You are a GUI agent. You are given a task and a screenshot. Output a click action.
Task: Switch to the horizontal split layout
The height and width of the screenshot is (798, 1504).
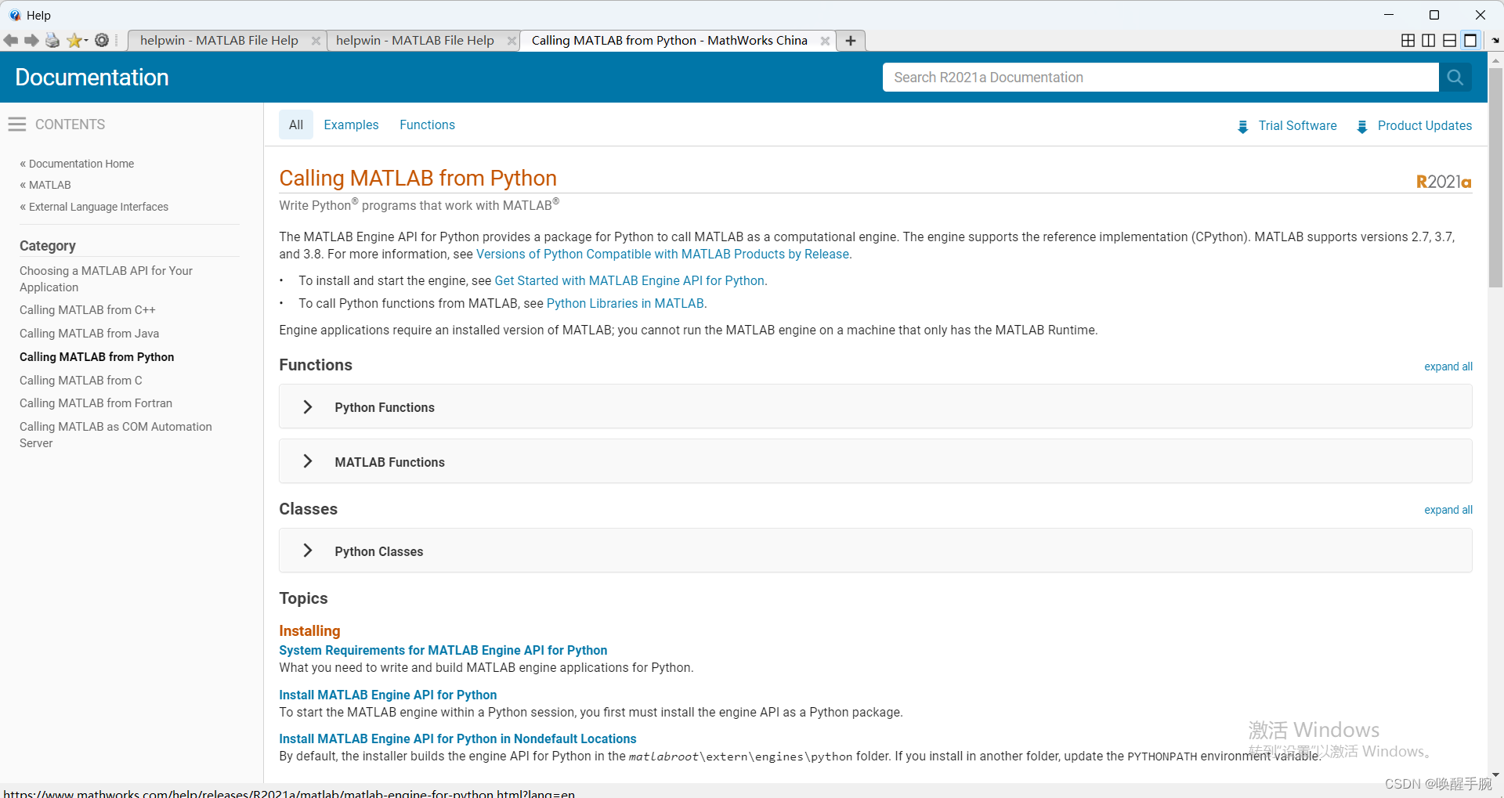pyautogui.click(x=1449, y=40)
